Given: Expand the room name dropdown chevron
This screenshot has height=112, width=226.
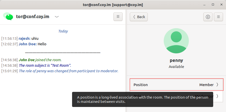Looking at the screenshot, I should pos(57,17).
